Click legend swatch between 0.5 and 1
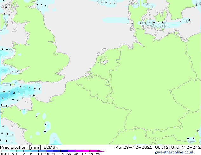The width and height of the screenshot is (201, 155). (x=13, y=151)
